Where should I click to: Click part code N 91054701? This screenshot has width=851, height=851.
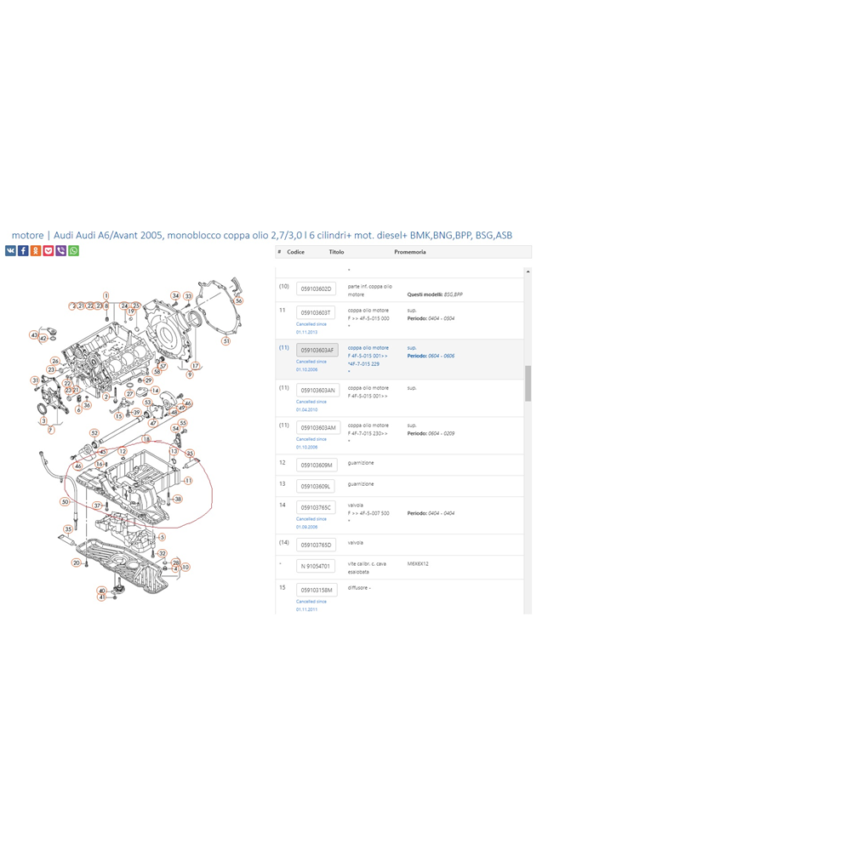point(317,566)
